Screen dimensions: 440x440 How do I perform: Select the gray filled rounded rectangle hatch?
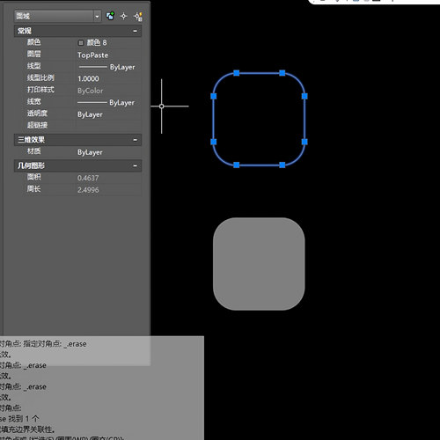pyautogui.click(x=259, y=264)
